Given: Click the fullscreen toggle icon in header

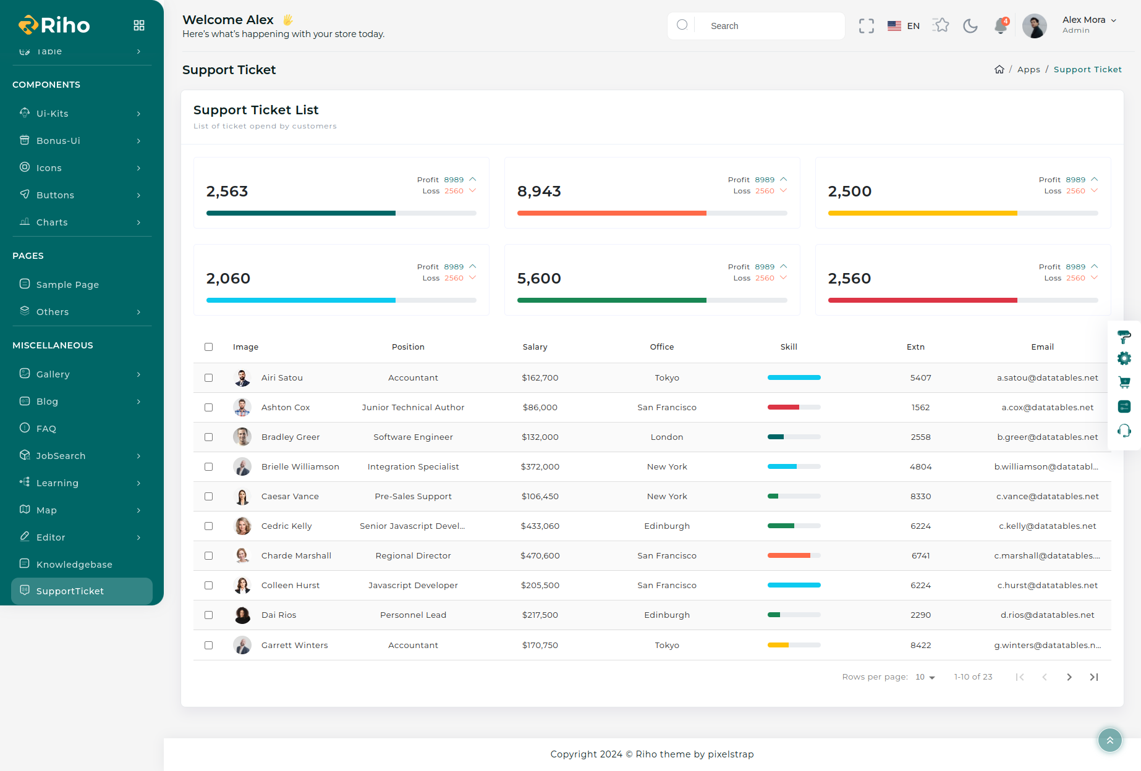Looking at the screenshot, I should [866, 26].
